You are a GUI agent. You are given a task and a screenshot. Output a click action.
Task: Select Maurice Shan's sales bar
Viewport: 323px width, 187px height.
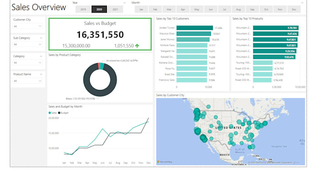(x=194, y=34)
